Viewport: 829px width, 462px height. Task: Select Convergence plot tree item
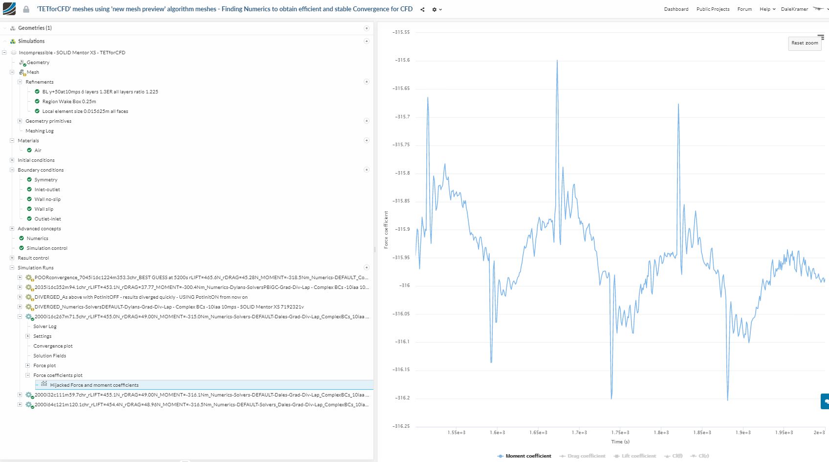click(53, 346)
